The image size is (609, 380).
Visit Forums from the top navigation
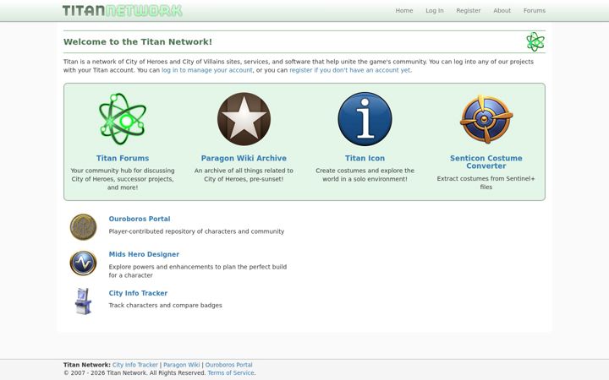click(x=534, y=10)
